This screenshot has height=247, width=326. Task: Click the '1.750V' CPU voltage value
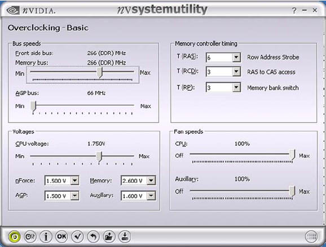[x=96, y=143]
